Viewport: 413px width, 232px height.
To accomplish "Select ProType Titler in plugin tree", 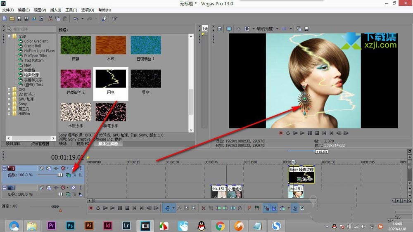I will [x=36, y=56].
